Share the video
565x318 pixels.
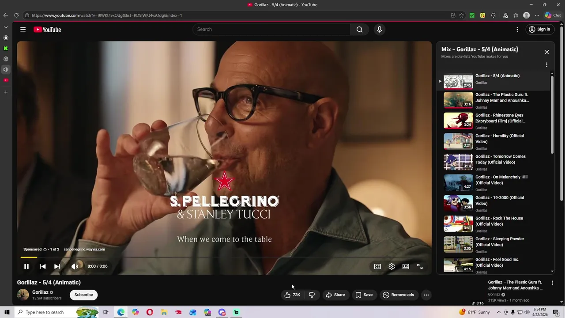[335, 295]
